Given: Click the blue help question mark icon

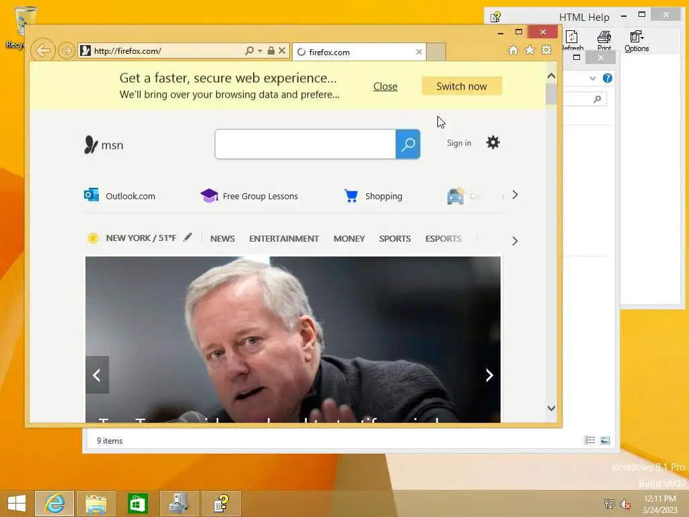Looking at the screenshot, I should 608,78.
